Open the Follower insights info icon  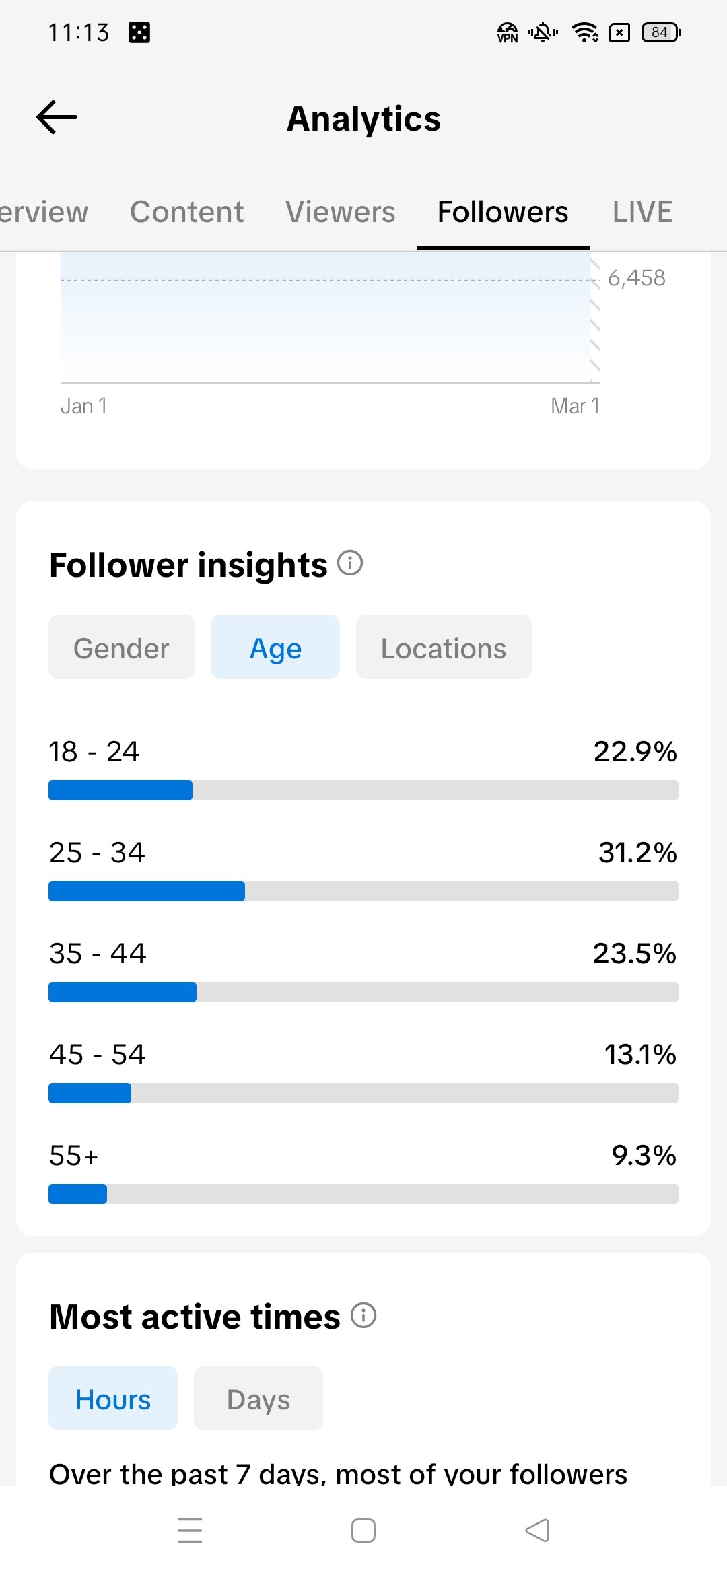350,563
